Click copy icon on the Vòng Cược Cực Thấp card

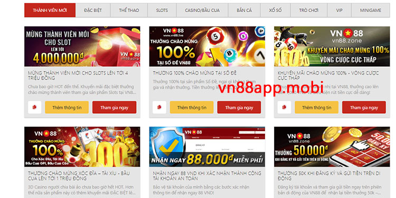click(284, 107)
